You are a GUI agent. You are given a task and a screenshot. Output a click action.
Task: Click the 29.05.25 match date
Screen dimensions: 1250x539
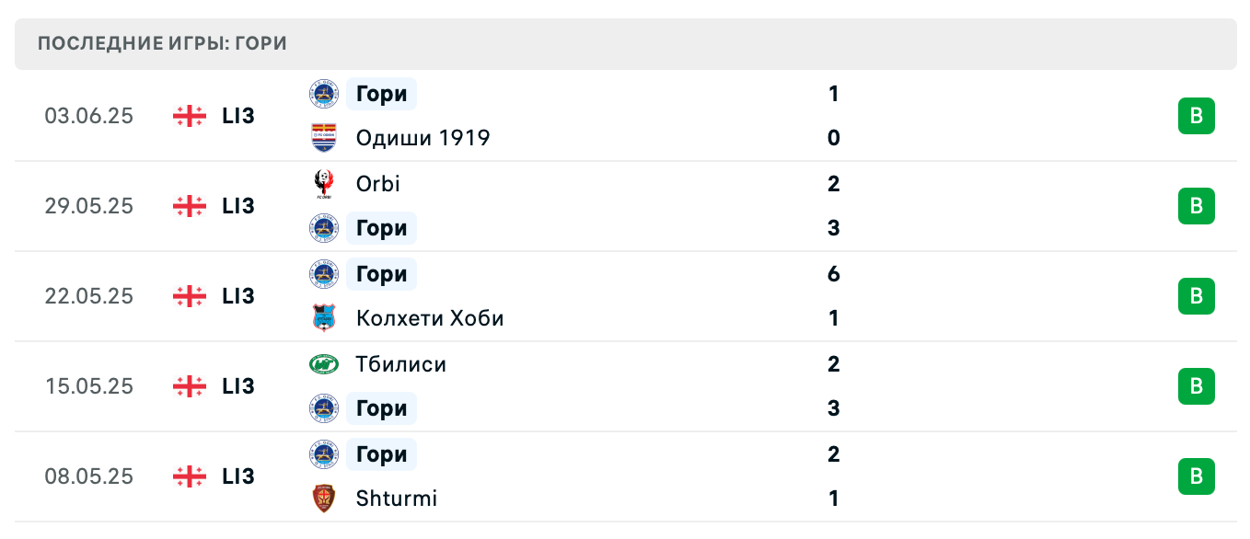tap(89, 206)
